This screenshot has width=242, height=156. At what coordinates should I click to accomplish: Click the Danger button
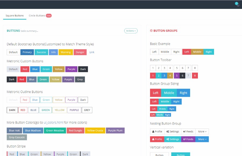point(80,52)
